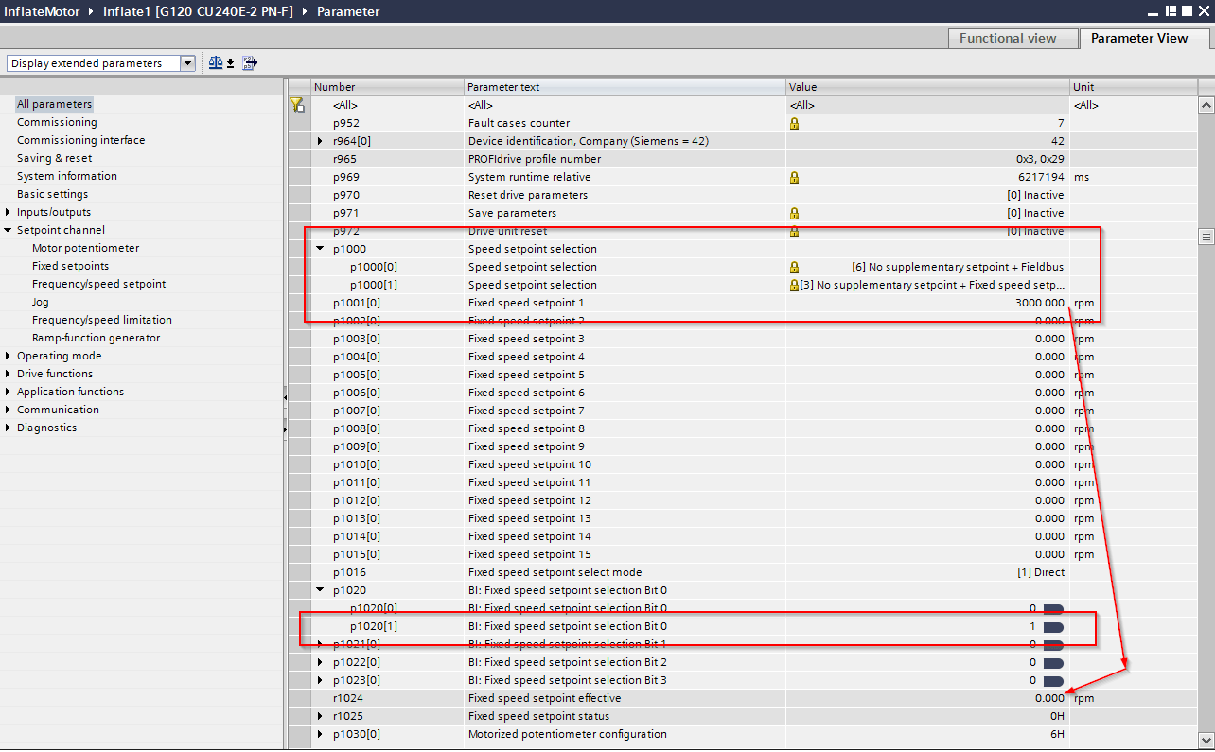The height and width of the screenshot is (752, 1215).
Task: Click the lock icon on row p1000[0]
Action: pos(794,267)
